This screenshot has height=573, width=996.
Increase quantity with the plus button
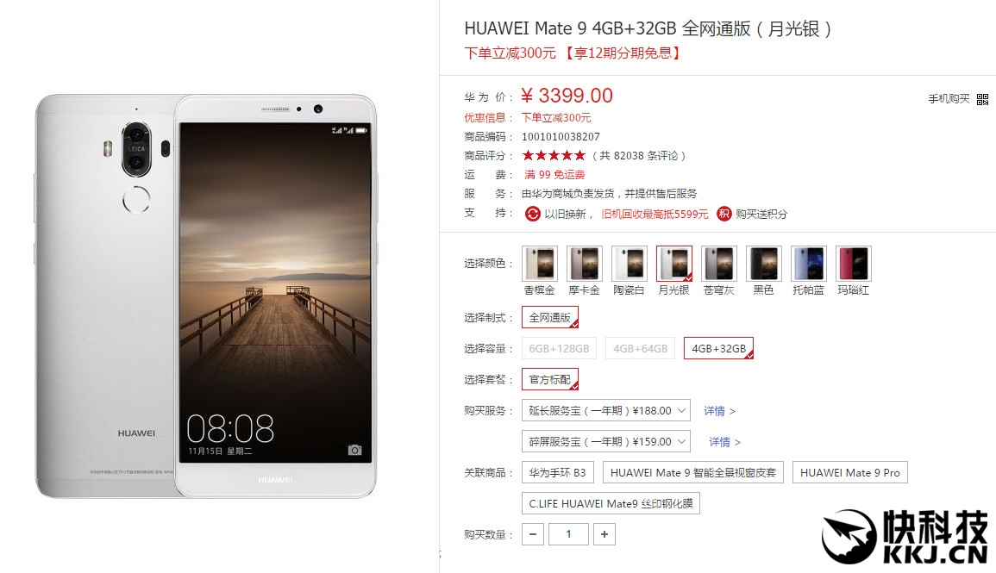(x=604, y=534)
